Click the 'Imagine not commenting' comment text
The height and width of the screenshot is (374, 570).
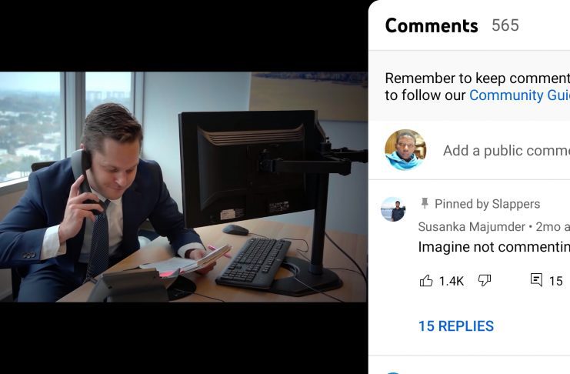click(x=494, y=247)
